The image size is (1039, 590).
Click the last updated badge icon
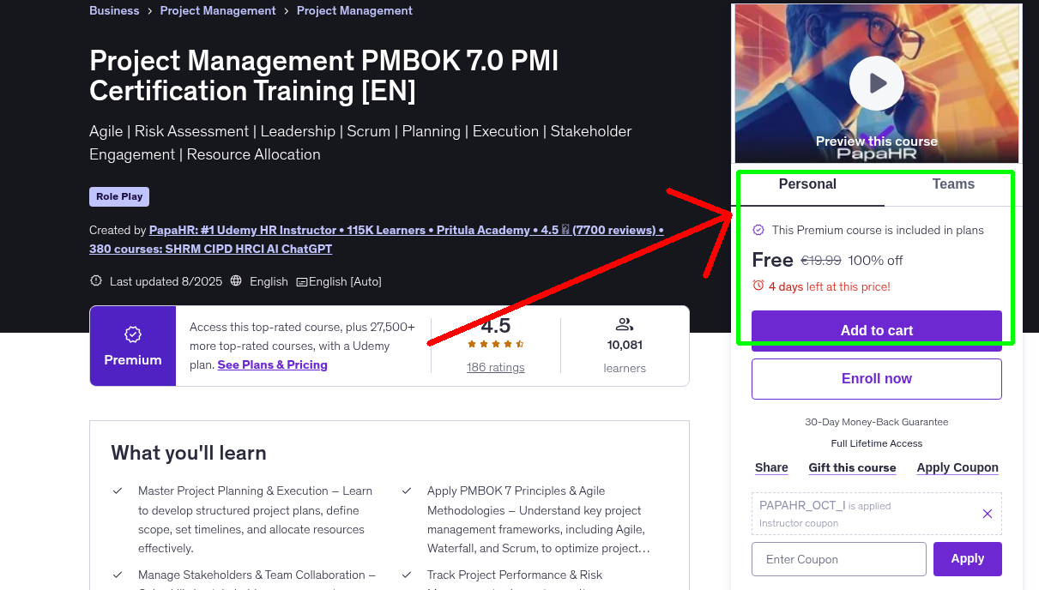[96, 281]
